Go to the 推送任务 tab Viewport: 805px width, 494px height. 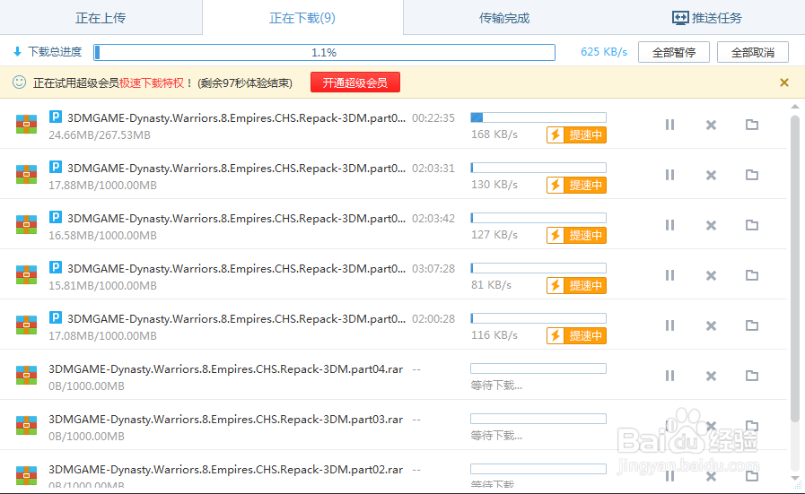[706, 18]
